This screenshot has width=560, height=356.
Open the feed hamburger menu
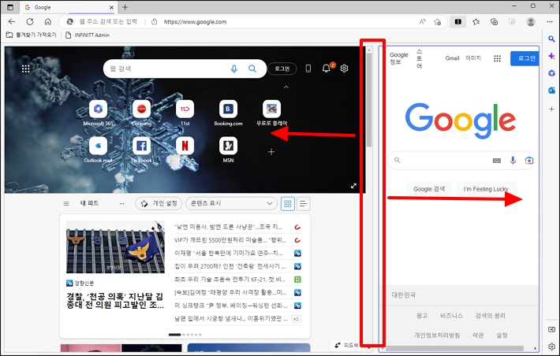[x=66, y=204]
